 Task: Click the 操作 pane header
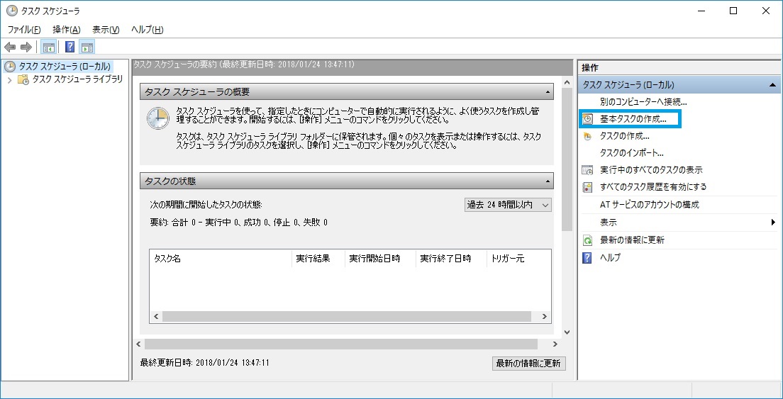[679, 68]
